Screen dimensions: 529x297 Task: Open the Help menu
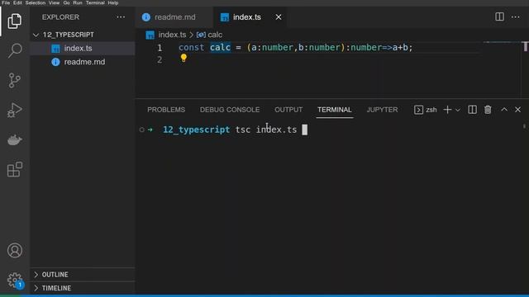click(113, 2)
